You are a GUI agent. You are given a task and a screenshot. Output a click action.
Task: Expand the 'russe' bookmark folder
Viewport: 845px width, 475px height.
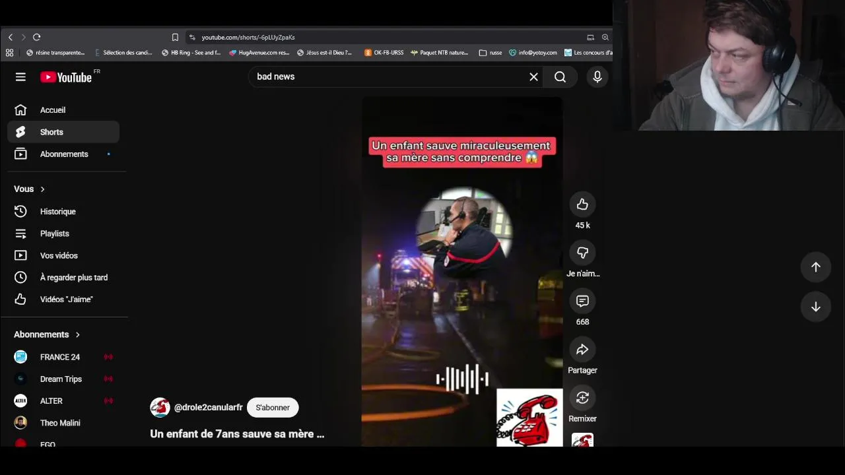pyautogui.click(x=490, y=53)
